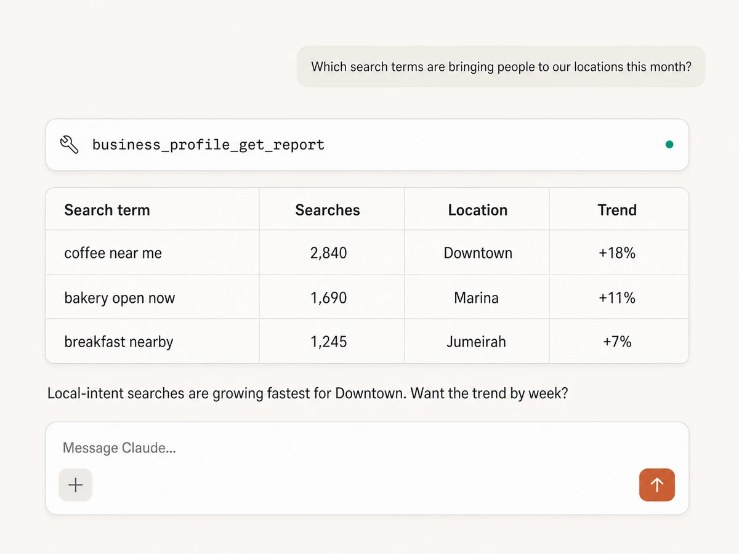
Task: Click the 1,690 searches value
Action: click(x=329, y=298)
